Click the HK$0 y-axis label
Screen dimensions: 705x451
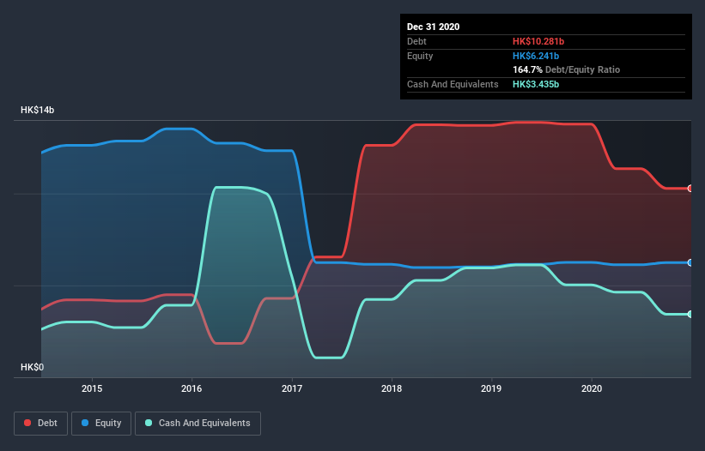click(33, 367)
